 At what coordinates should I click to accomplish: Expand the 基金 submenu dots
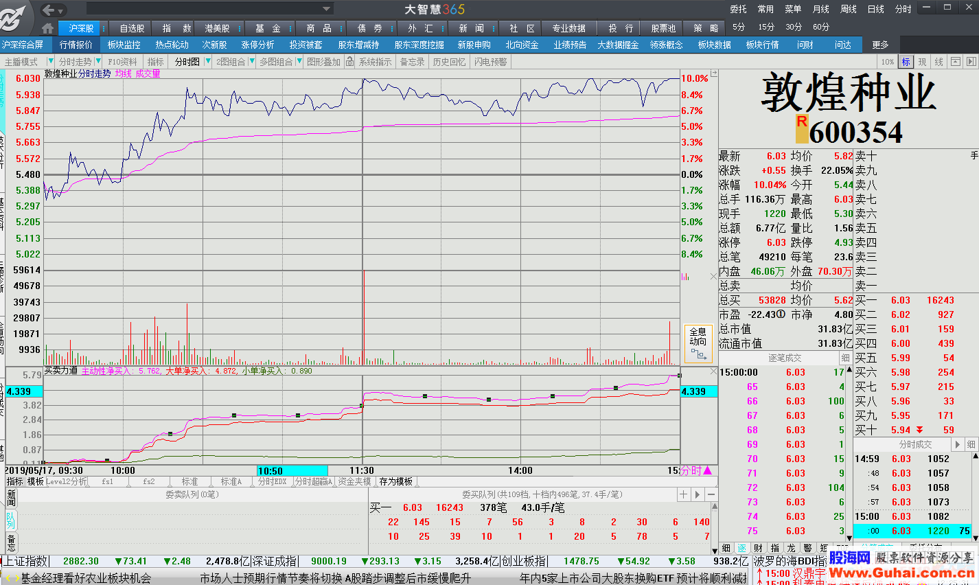point(290,28)
